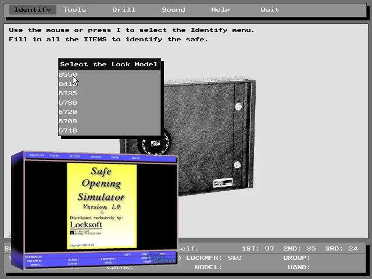Image resolution: width=372 pixels, height=279 pixels.
Task: Click the LOCKMFR field showing S&G
Action: pyautogui.click(x=214, y=257)
